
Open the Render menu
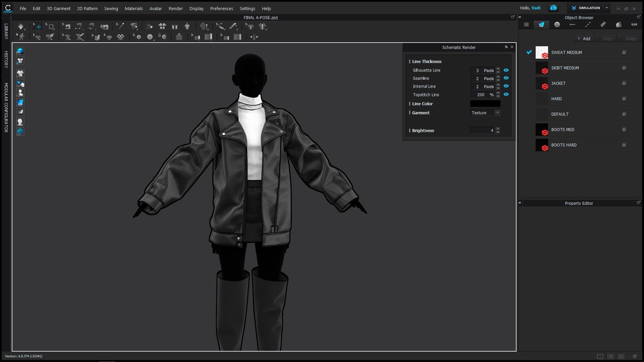coord(176,8)
